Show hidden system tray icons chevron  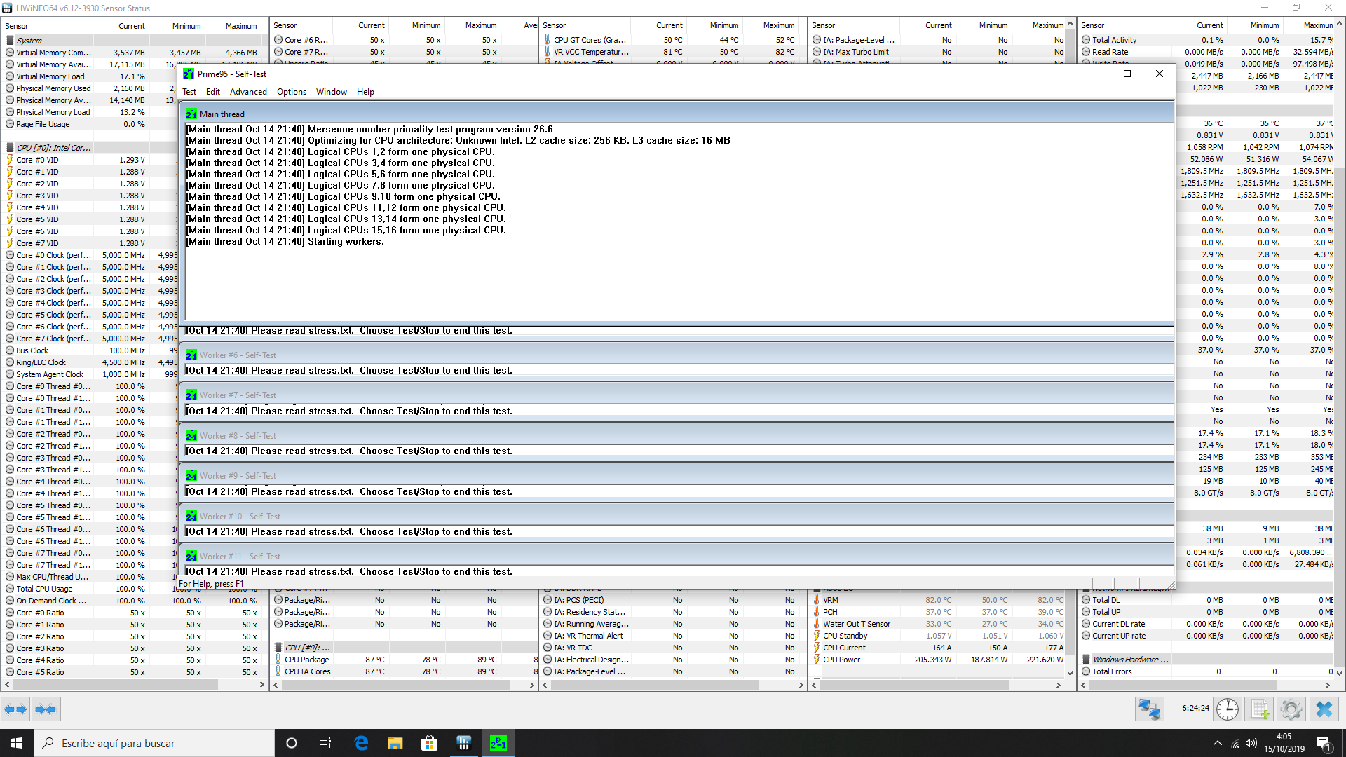(1217, 743)
